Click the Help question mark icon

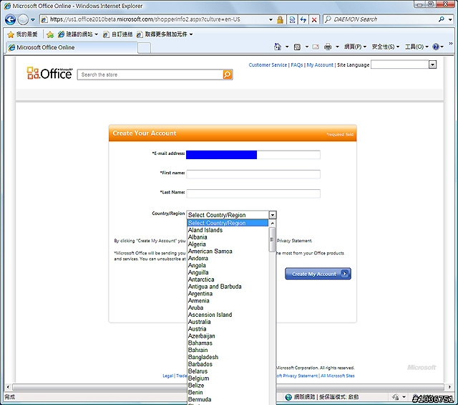pos(436,47)
